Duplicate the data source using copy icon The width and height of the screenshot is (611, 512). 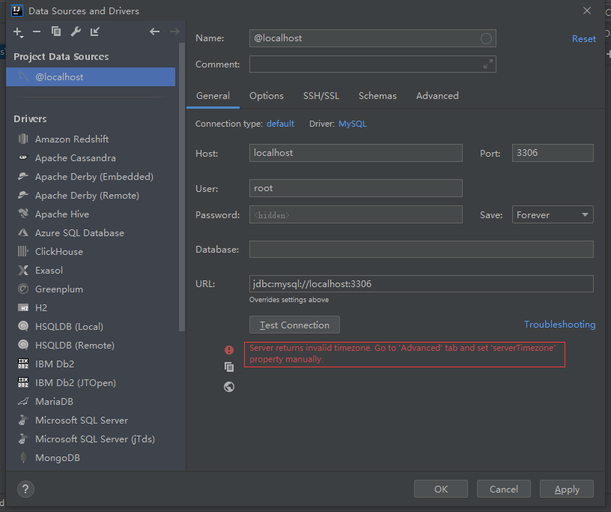(56, 31)
